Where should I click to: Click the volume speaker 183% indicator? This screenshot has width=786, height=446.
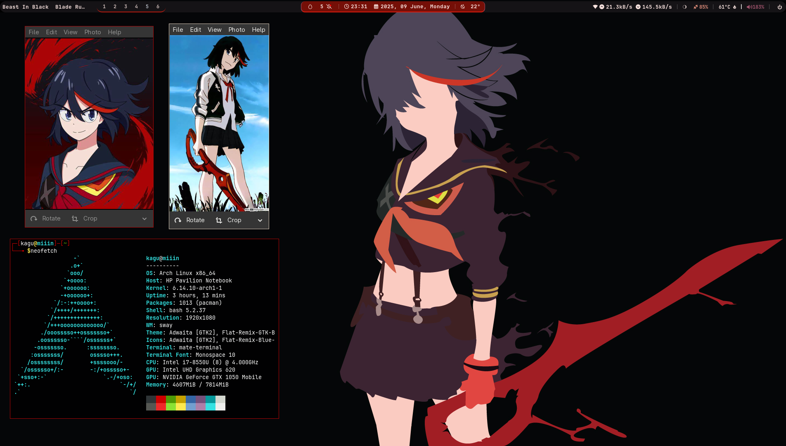[x=755, y=7]
